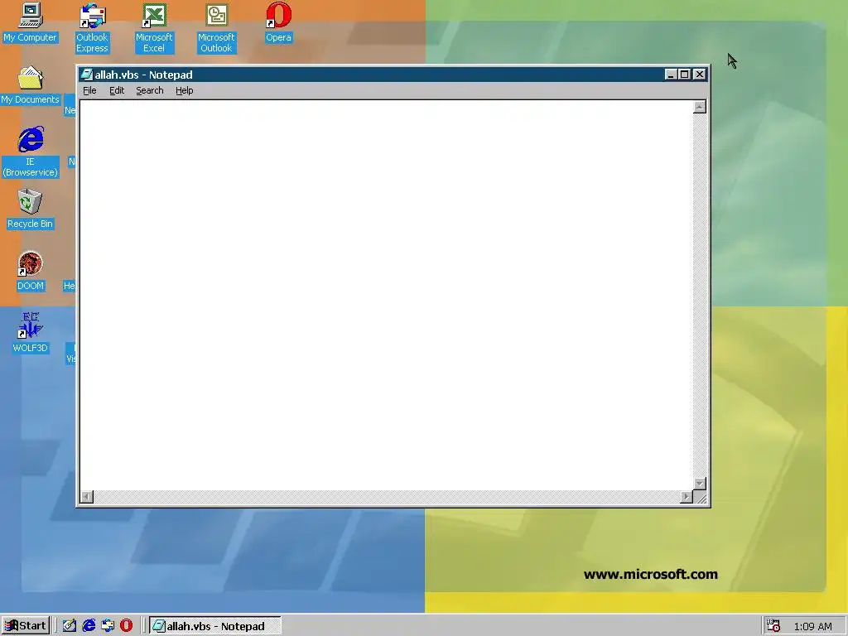Viewport: 848px width, 636px height.
Task: Select the Microsoft Outlook desktop icon
Action: 216,27
